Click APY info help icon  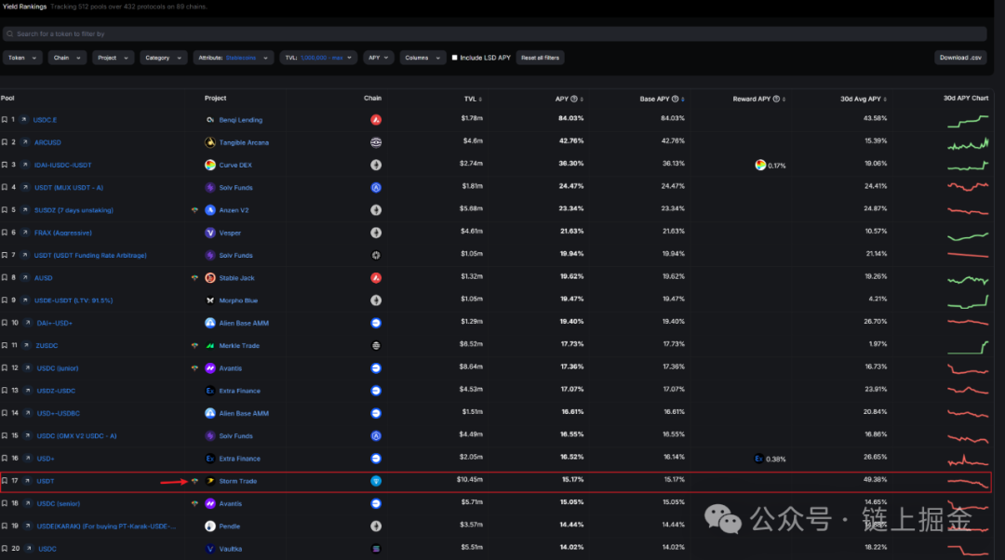(x=573, y=99)
